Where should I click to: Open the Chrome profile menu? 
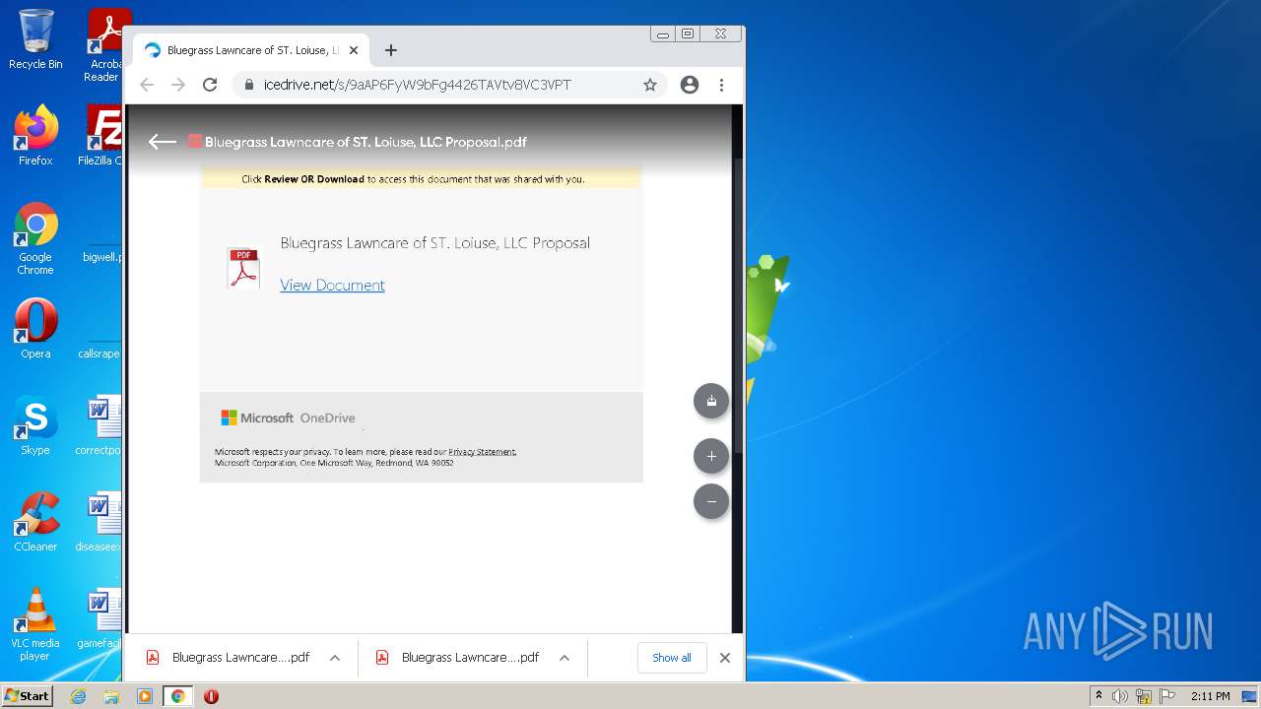pyautogui.click(x=690, y=85)
